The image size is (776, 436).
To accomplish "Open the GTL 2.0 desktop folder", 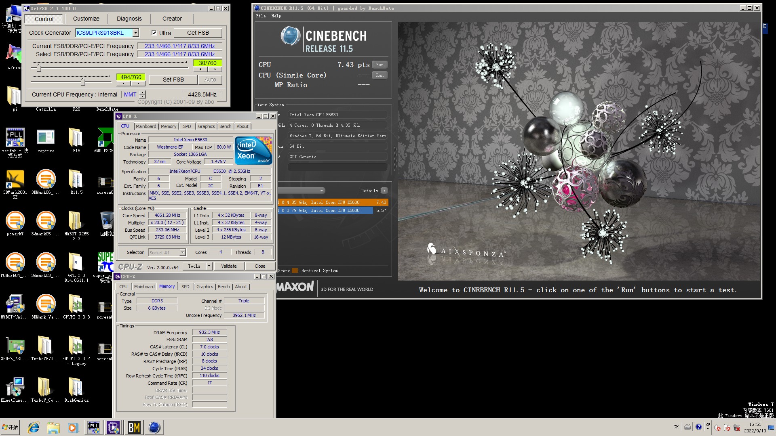I will [x=76, y=267].
